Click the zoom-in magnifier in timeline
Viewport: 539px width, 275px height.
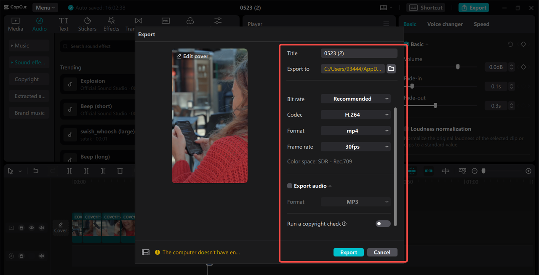point(528,171)
